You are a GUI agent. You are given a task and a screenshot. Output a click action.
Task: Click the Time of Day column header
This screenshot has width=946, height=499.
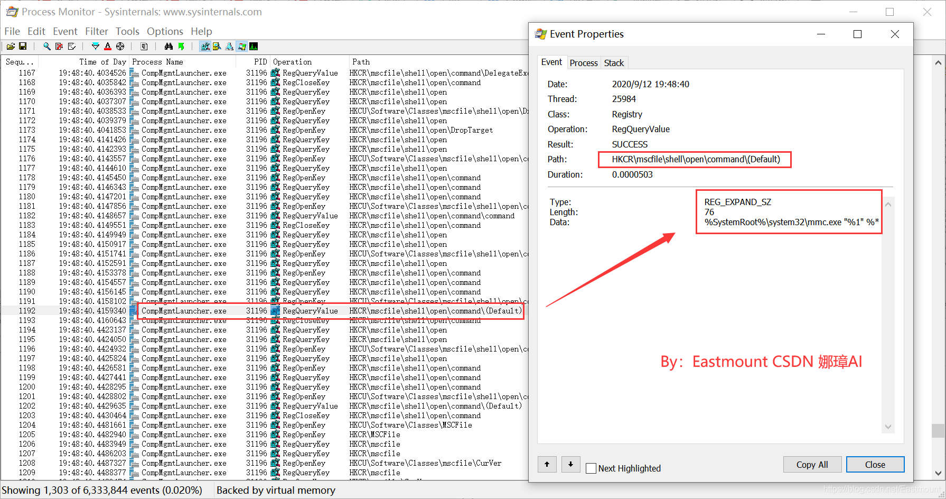(x=84, y=62)
